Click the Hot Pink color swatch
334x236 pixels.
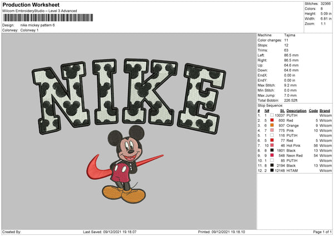coord(272,145)
